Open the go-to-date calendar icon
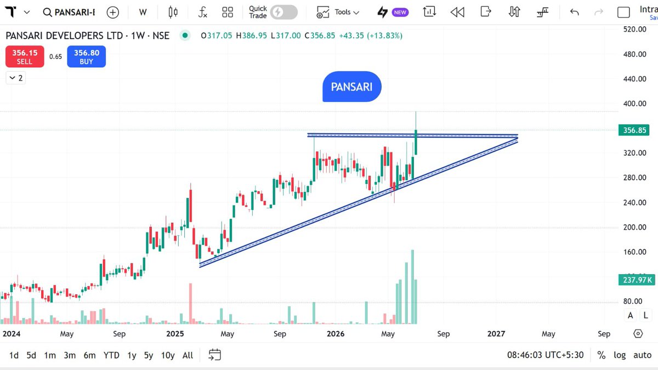This screenshot has width=658, height=370. click(215, 355)
